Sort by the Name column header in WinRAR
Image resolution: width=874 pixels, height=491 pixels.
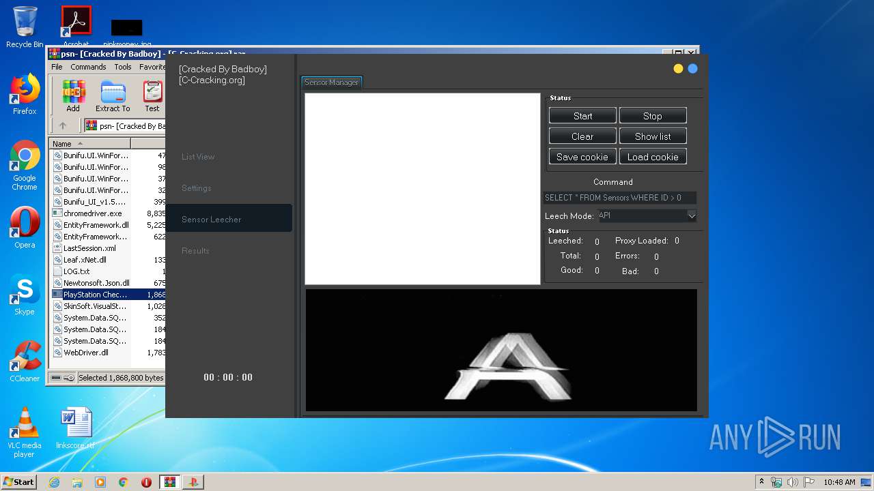pos(90,144)
